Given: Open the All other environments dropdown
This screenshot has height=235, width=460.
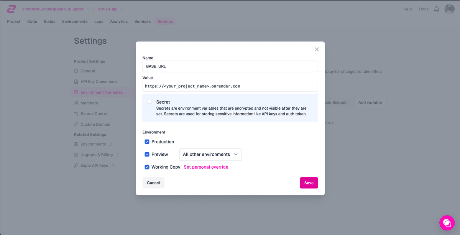Looking at the screenshot, I should [x=210, y=154].
